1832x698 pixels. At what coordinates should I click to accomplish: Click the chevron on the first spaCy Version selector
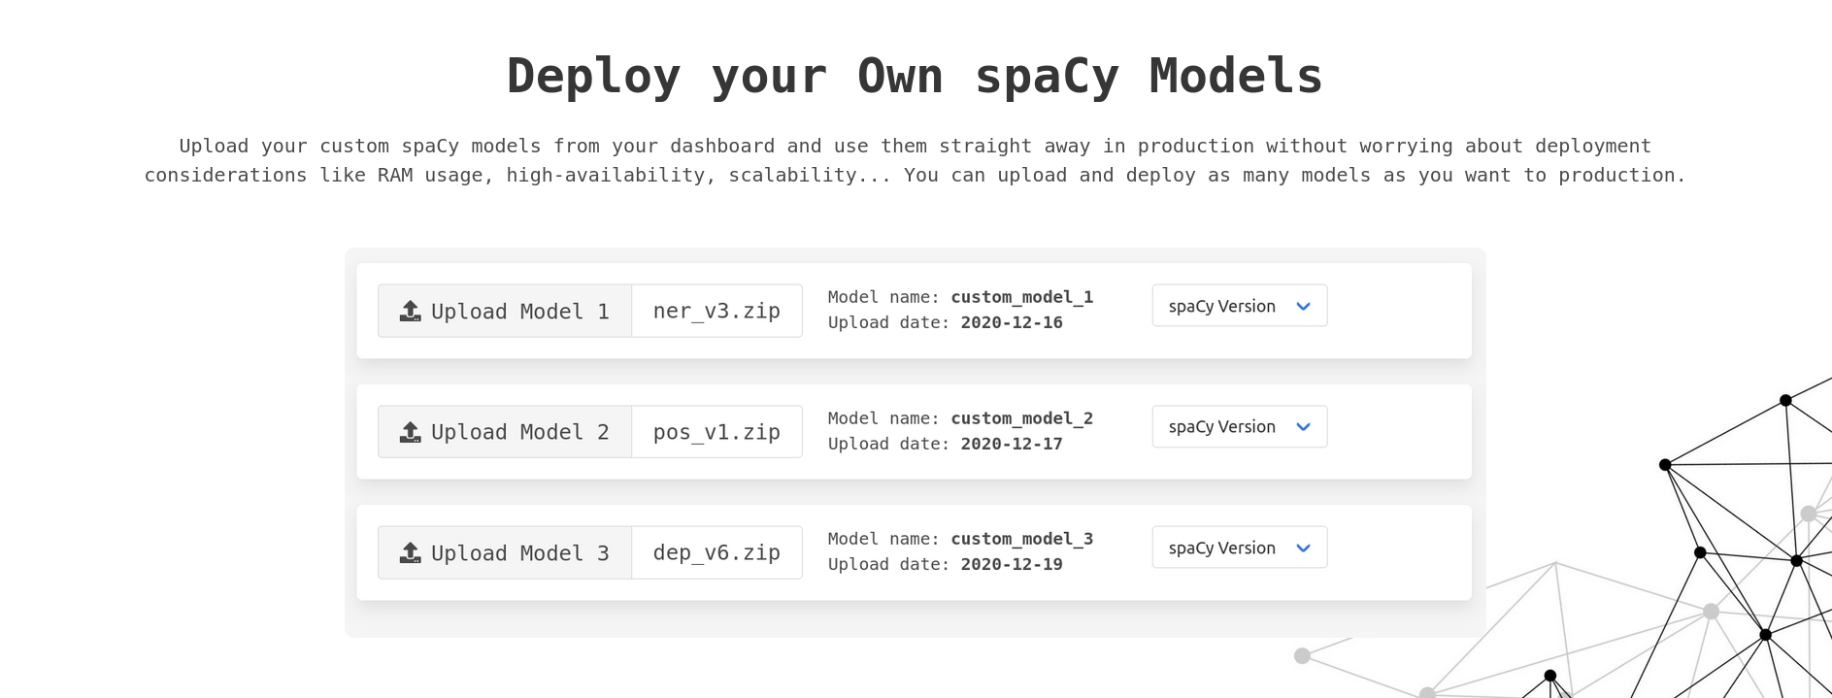pyautogui.click(x=1305, y=306)
